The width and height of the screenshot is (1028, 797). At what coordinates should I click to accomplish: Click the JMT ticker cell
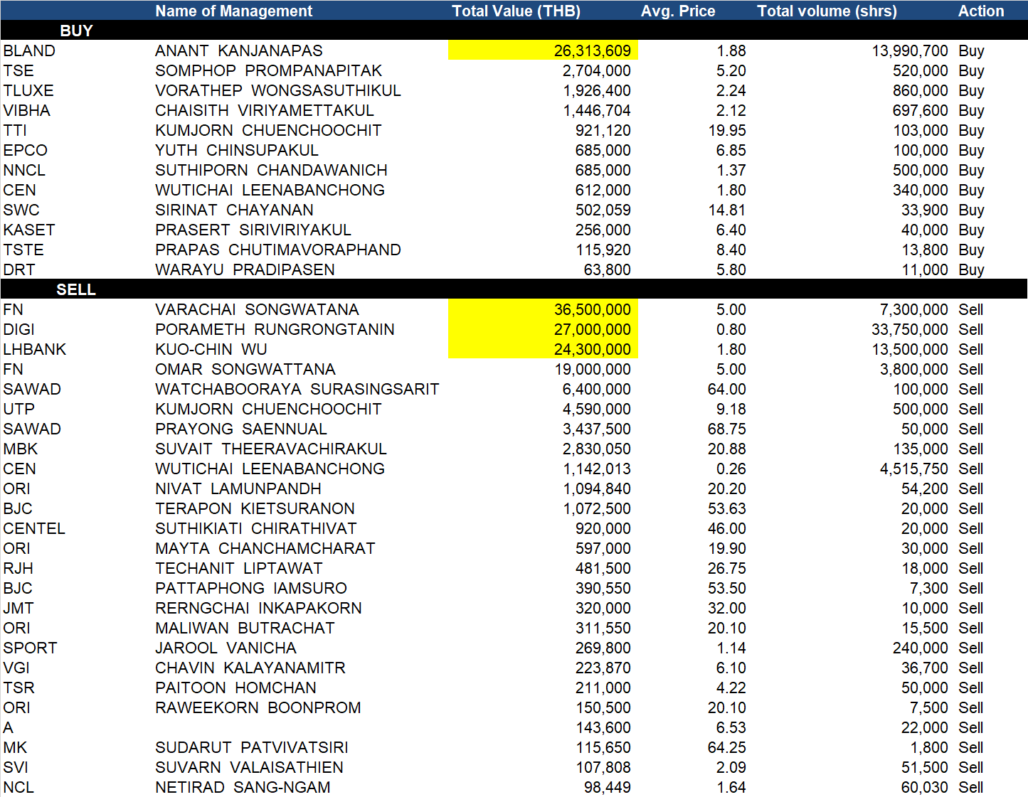[x=18, y=608]
